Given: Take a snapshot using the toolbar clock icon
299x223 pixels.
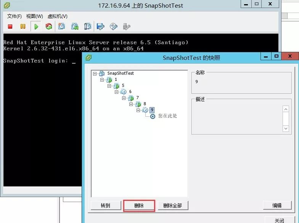Looking at the screenshot, I should [61, 26].
